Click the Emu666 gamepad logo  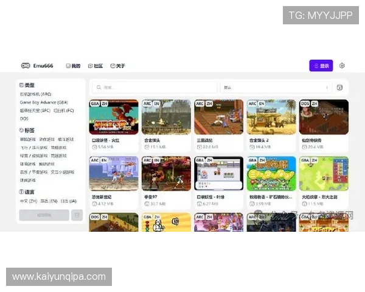pyautogui.click(x=26, y=66)
